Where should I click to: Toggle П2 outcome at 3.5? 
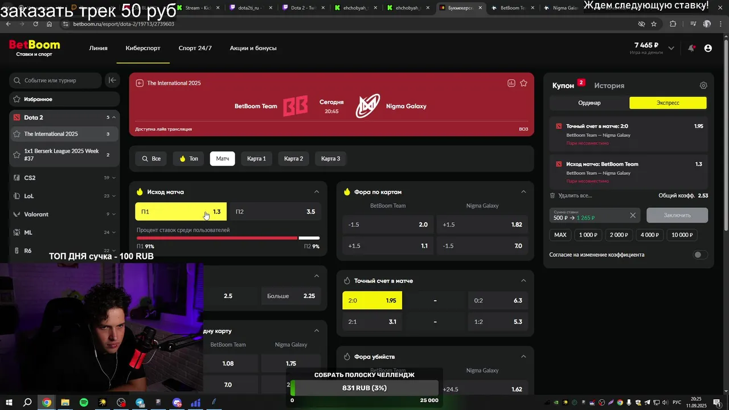click(275, 212)
